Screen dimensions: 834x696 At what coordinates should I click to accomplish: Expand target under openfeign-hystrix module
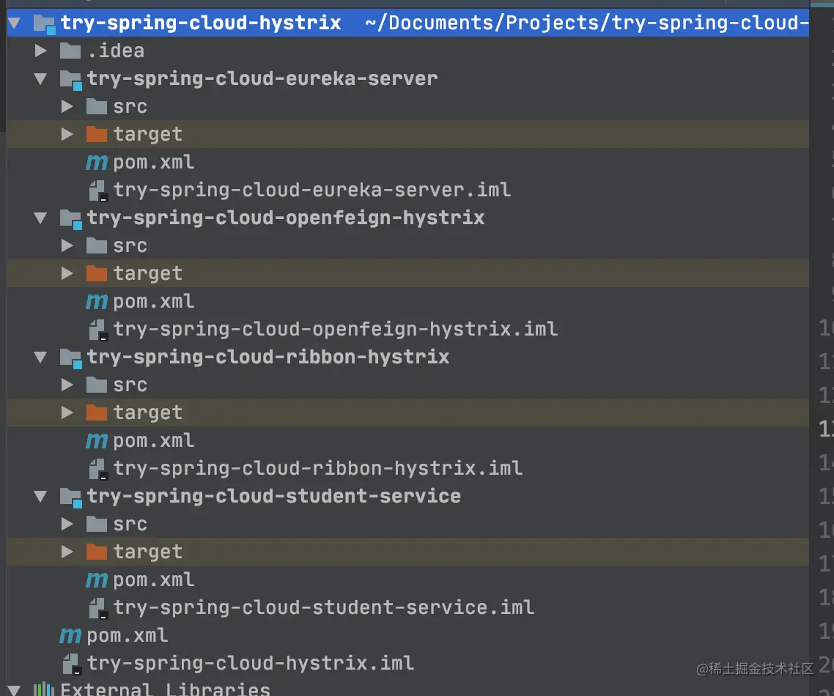coord(67,273)
